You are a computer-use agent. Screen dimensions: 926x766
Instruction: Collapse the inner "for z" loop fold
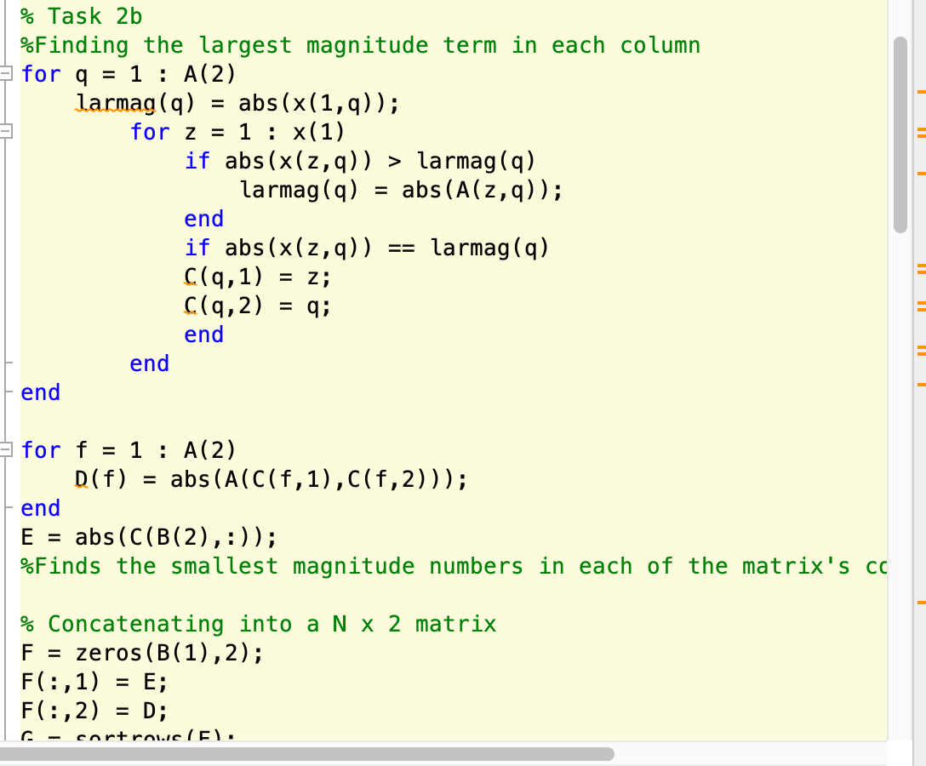(x=7, y=132)
